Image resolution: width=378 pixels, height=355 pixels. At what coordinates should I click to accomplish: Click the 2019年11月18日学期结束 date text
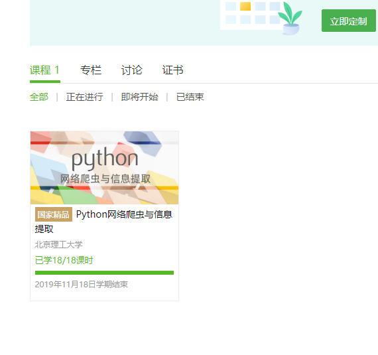tap(82, 285)
